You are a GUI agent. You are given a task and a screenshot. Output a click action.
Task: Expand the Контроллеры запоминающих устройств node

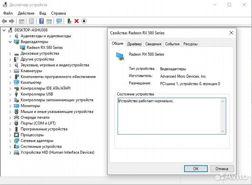10,100
